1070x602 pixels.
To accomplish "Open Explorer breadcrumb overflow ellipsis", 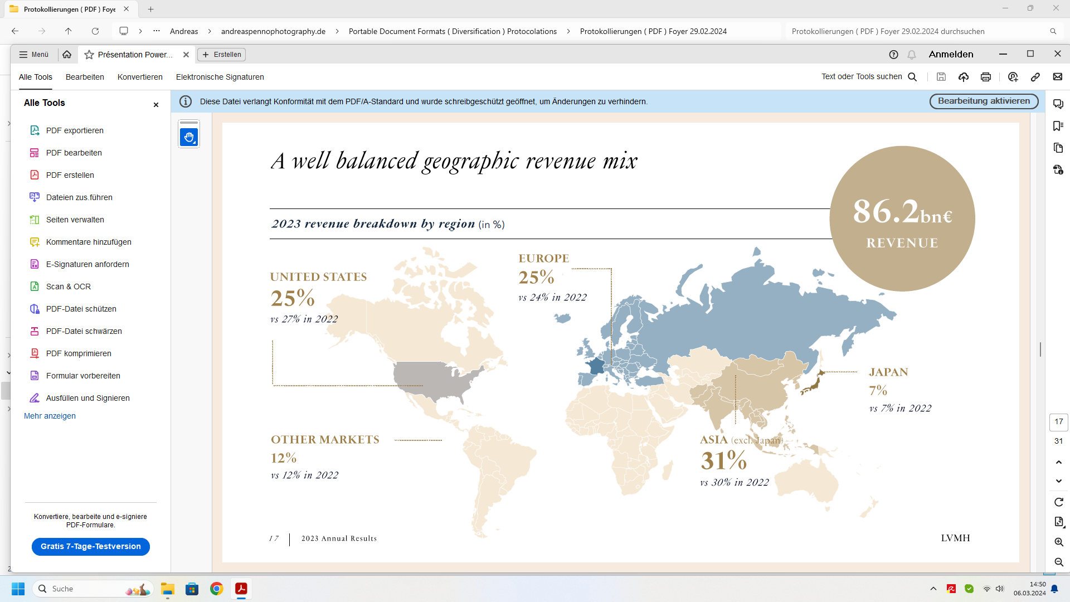I will [x=157, y=31].
